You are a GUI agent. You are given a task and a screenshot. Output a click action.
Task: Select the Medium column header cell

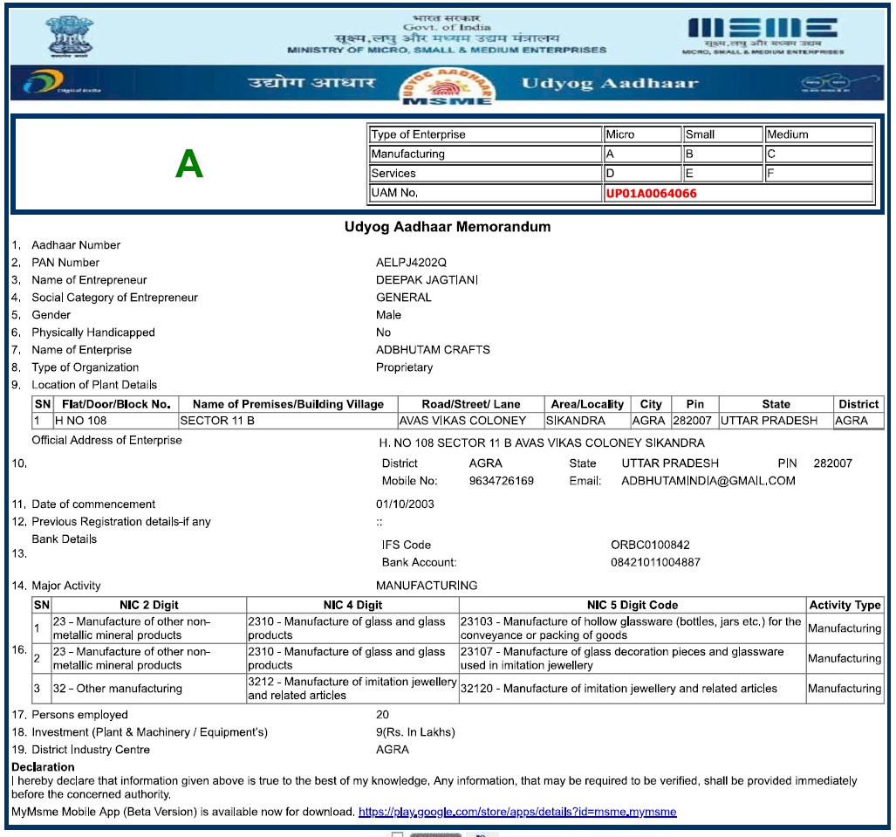818,134
